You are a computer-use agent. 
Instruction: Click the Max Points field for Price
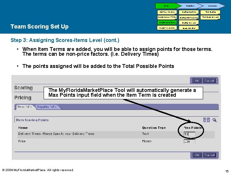pos(190,142)
